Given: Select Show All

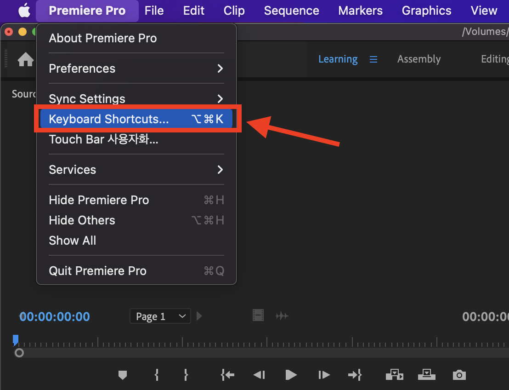Looking at the screenshot, I should click(x=136, y=240).
